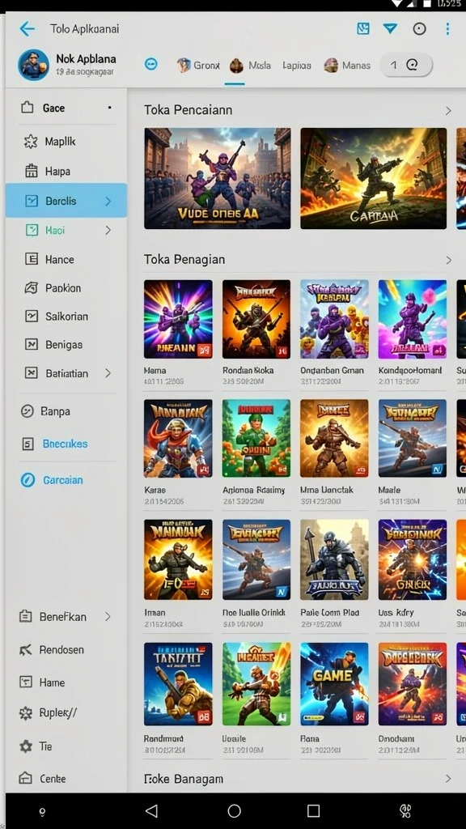Tap the Android back navigation button

[151, 810]
